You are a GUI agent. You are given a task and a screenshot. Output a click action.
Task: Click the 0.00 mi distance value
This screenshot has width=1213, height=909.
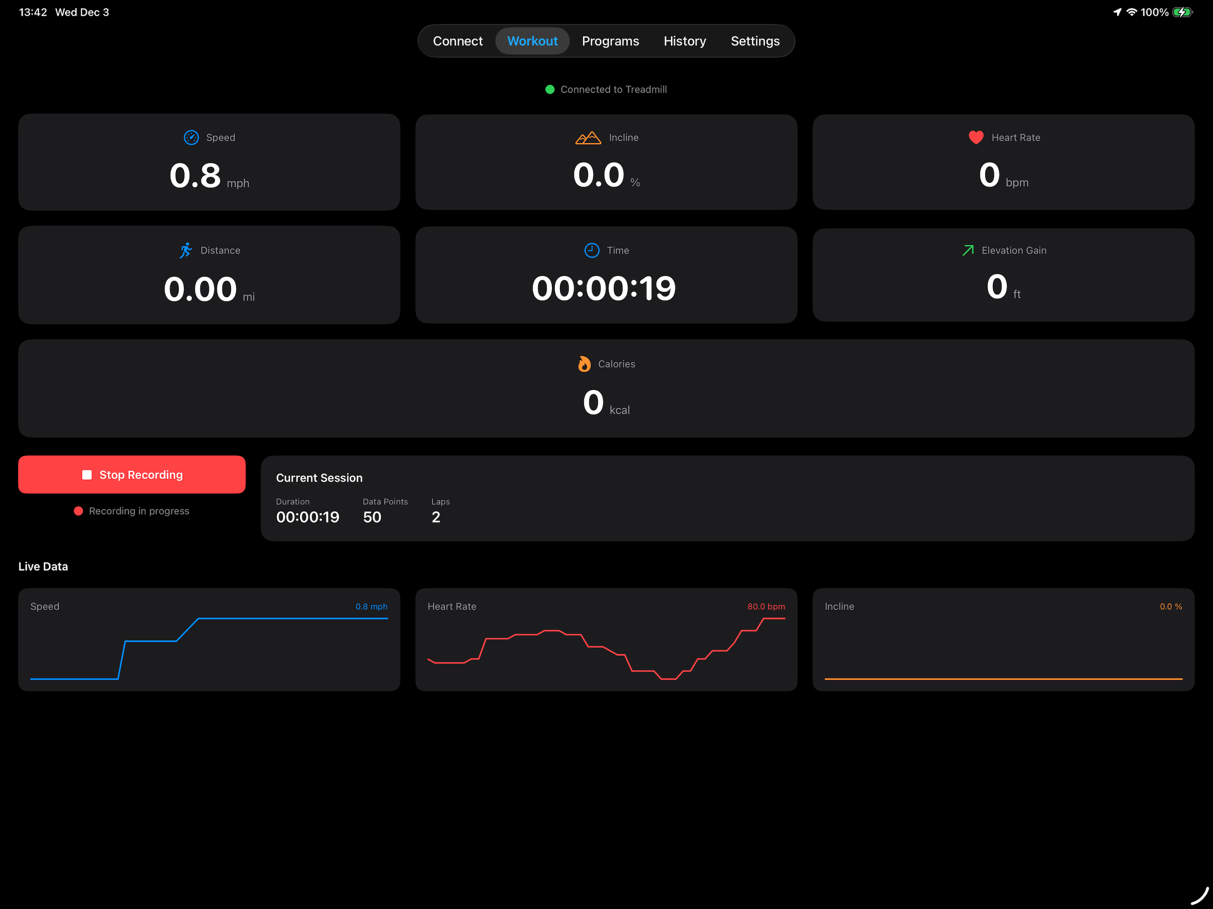pyautogui.click(x=209, y=289)
